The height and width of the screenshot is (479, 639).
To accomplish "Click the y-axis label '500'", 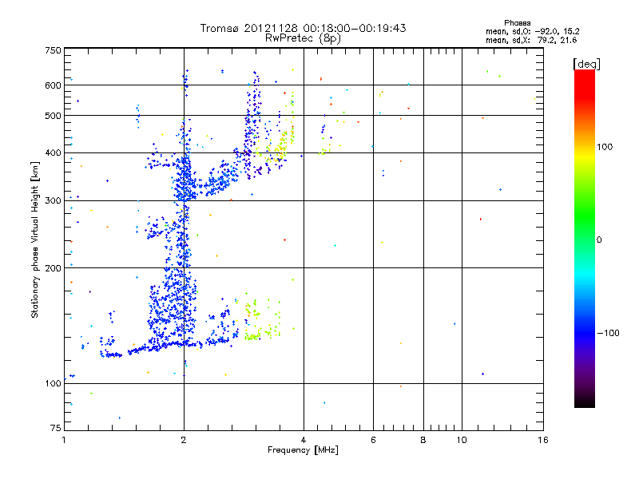I will click(53, 116).
